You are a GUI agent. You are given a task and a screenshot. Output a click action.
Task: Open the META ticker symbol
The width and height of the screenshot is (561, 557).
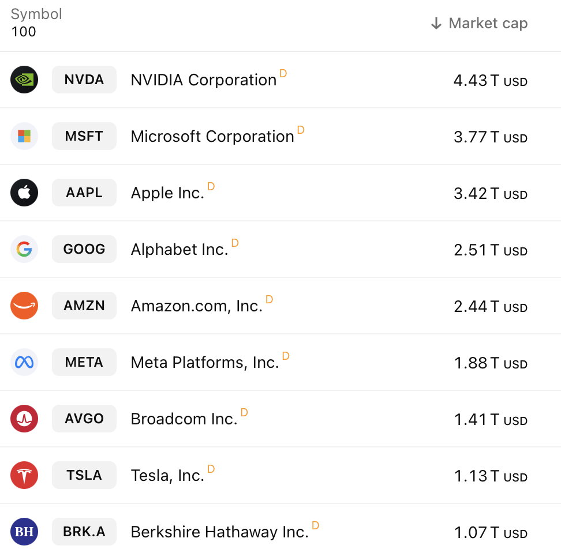point(84,362)
